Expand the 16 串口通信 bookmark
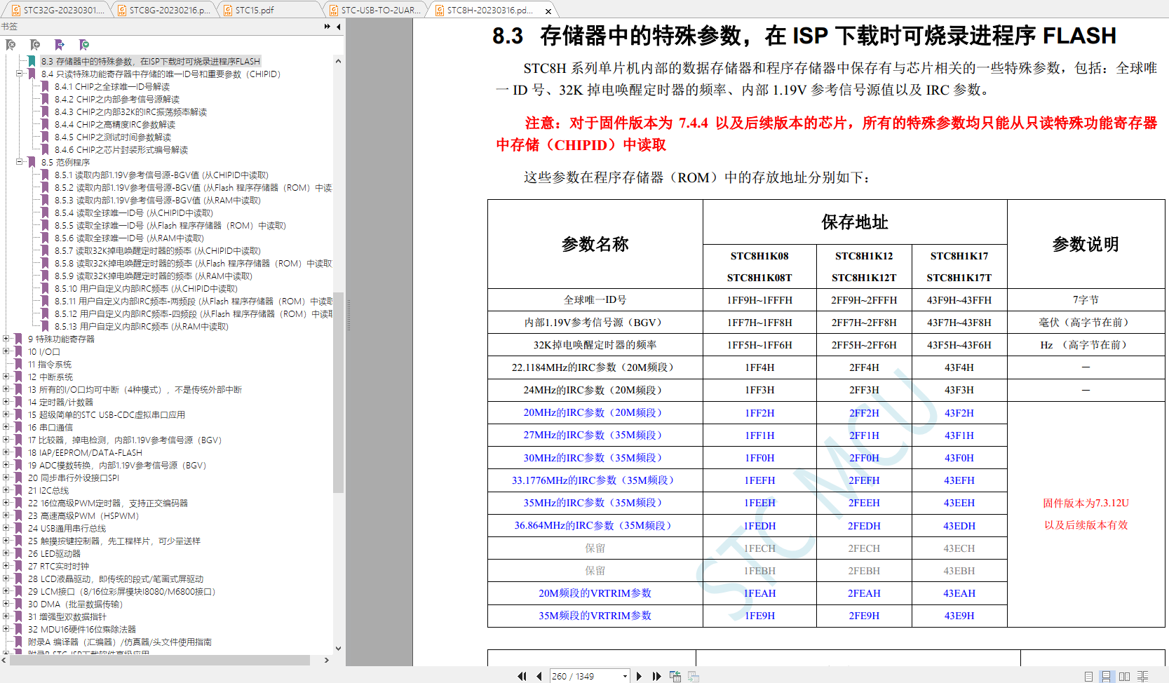 pos(6,427)
